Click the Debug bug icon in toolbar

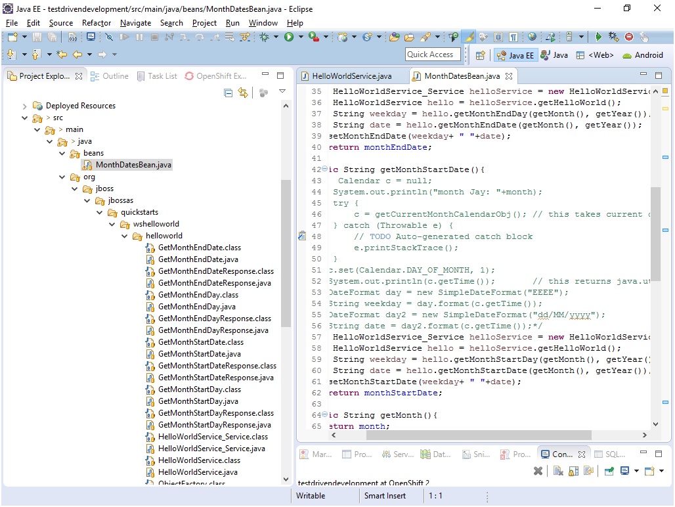click(x=265, y=37)
